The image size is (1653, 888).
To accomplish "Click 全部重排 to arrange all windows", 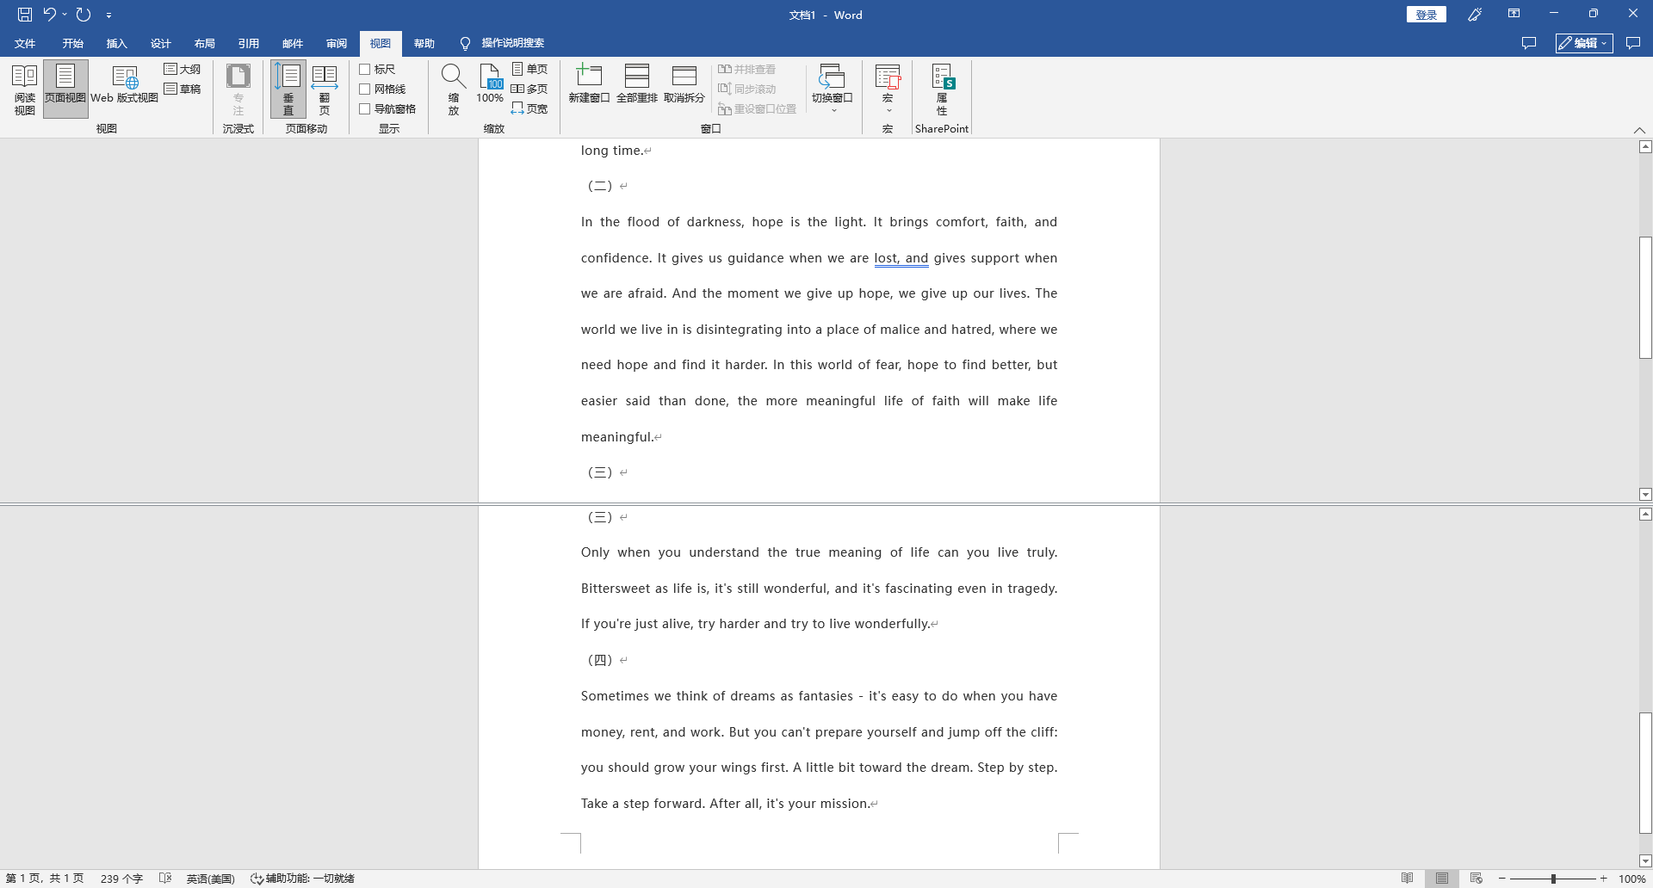I will coord(637,84).
